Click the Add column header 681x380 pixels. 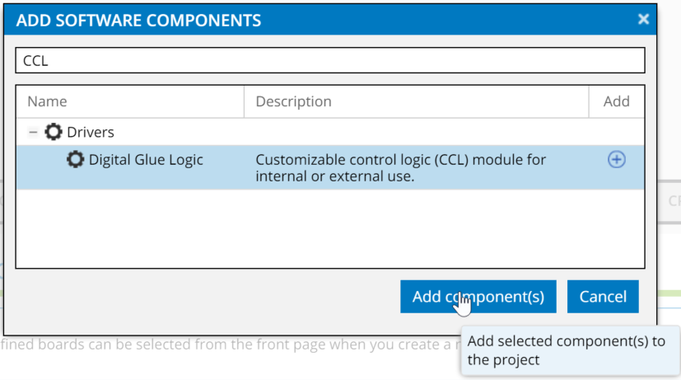point(616,101)
